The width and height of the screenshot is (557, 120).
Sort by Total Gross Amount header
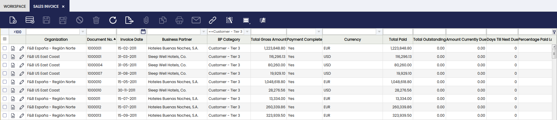click(268, 39)
